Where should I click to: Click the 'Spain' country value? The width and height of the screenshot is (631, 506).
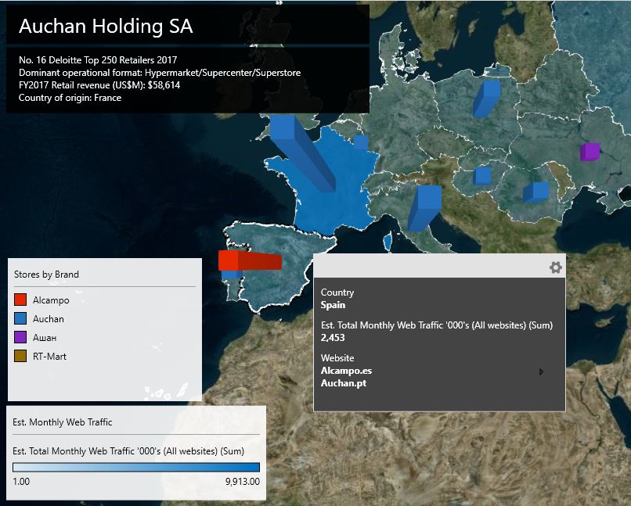tap(333, 305)
